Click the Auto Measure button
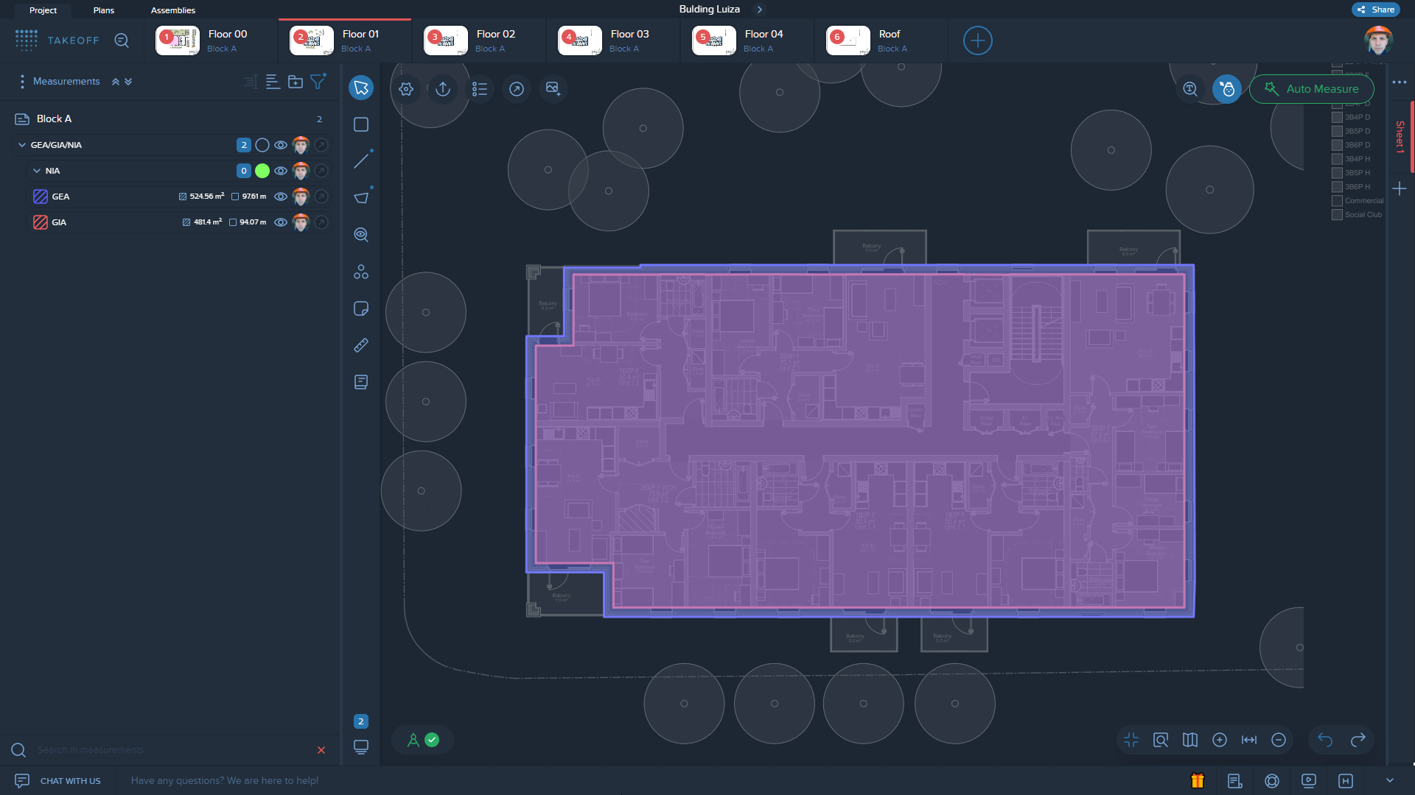Image resolution: width=1415 pixels, height=795 pixels. pyautogui.click(x=1312, y=89)
